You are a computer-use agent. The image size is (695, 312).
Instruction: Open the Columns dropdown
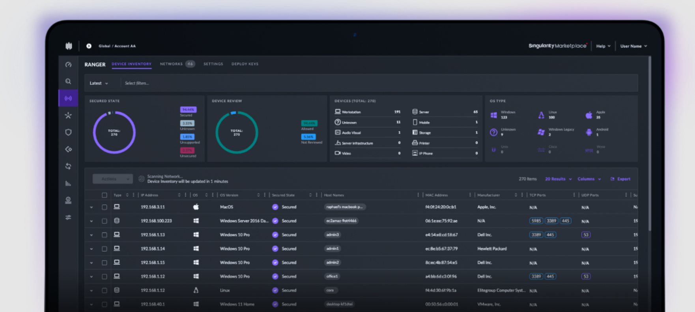pyautogui.click(x=589, y=179)
